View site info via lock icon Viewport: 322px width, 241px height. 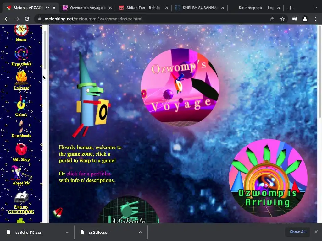coord(39,19)
